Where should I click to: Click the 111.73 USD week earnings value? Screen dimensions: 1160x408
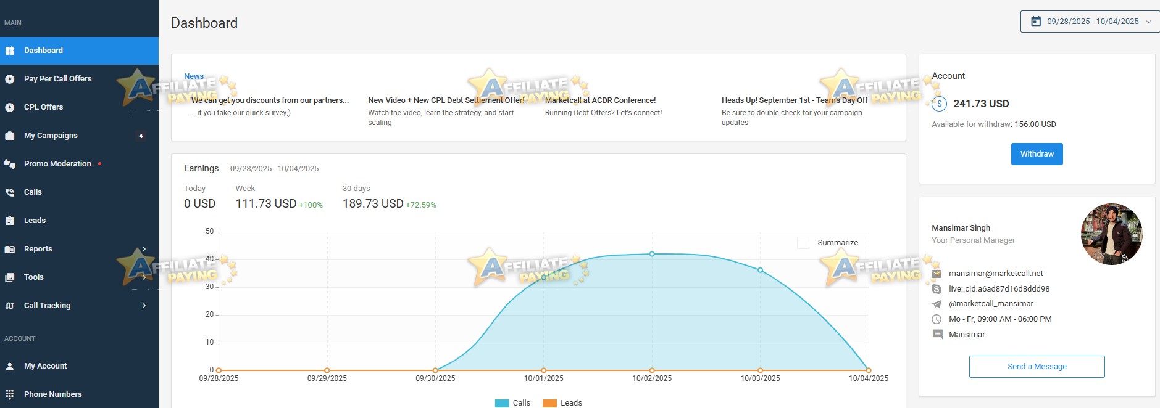pos(266,204)
